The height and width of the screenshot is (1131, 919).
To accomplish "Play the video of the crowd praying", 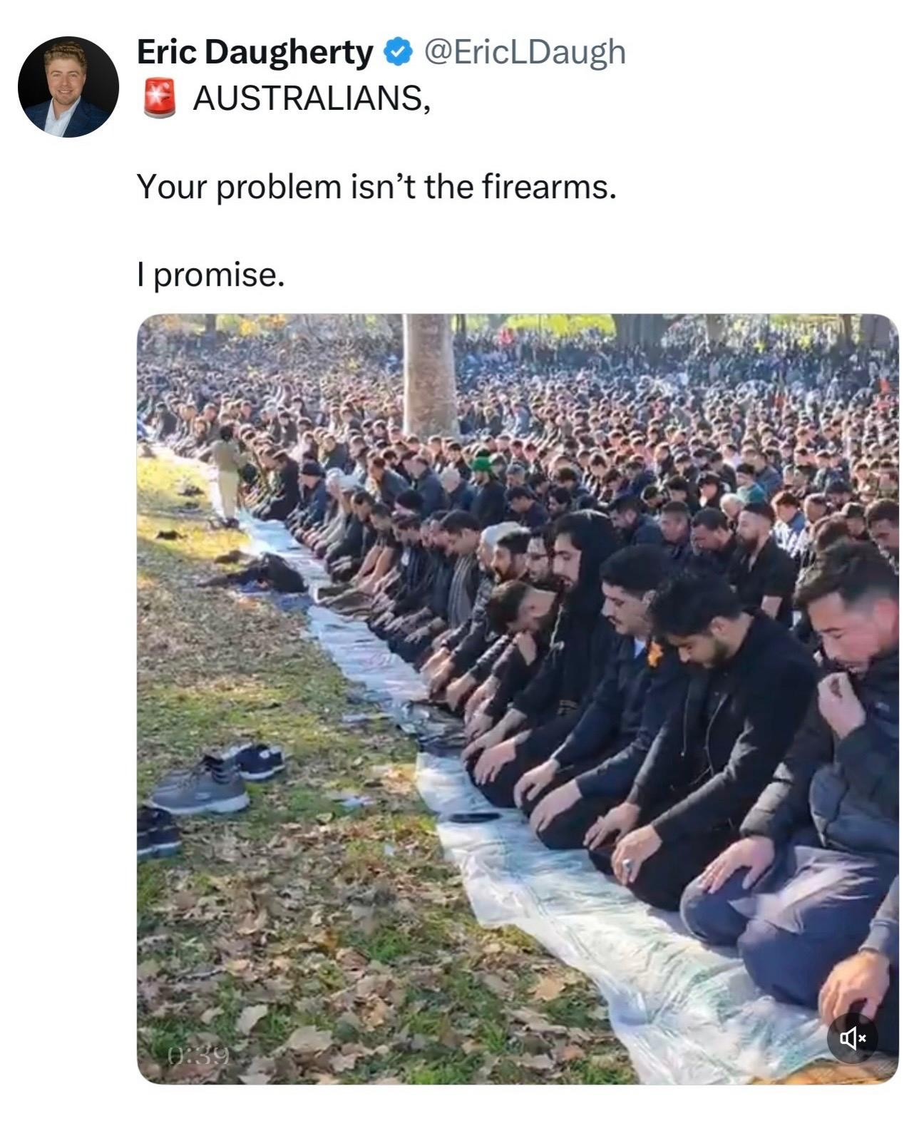I will point(518,699).
